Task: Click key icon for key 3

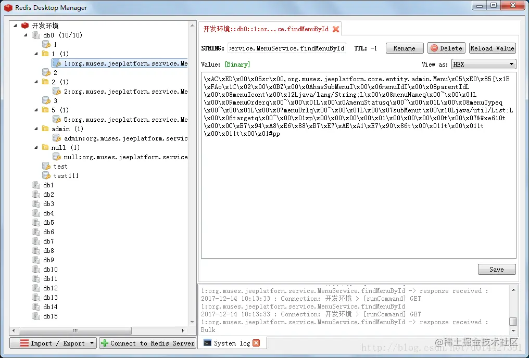Action: pos(46,100)
